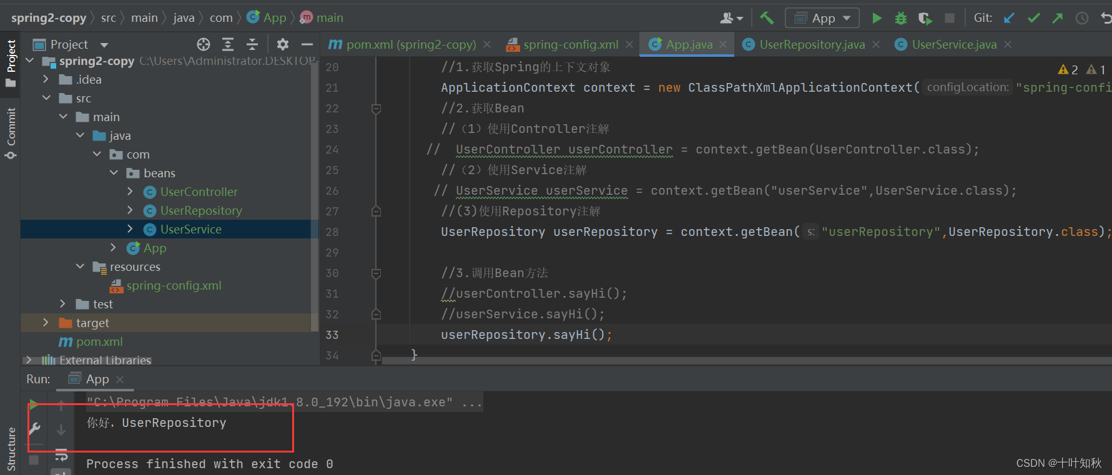The width and height of the screenshot is (1112, 475).
Task: Close the App run tab
Action: (x=120, y=380)
